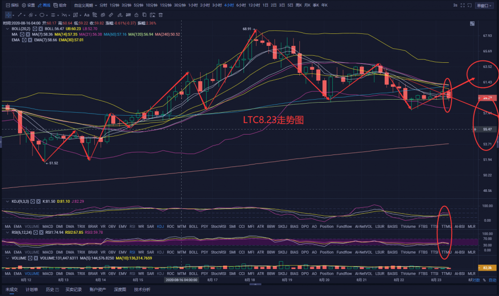Toggle TRIX in the KDJ pane selector
Viewport: 499px width, 296px height.
pos(81,226)
